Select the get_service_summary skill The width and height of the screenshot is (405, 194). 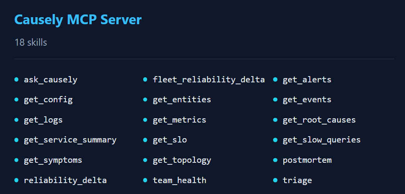[70, 140]
